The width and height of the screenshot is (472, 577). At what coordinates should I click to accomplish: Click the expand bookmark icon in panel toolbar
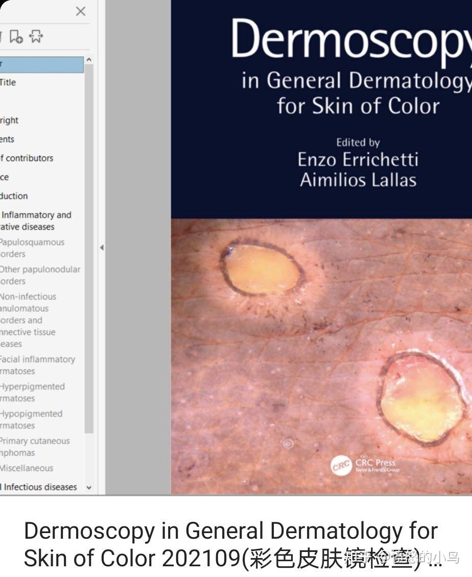(35, 36)
